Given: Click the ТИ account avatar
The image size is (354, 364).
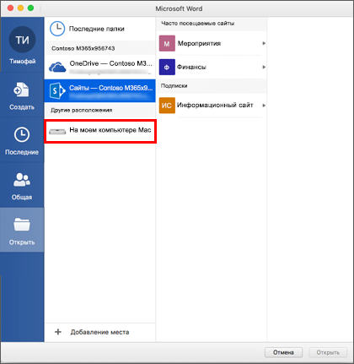Looking at the screenshot, I should 22,40.
